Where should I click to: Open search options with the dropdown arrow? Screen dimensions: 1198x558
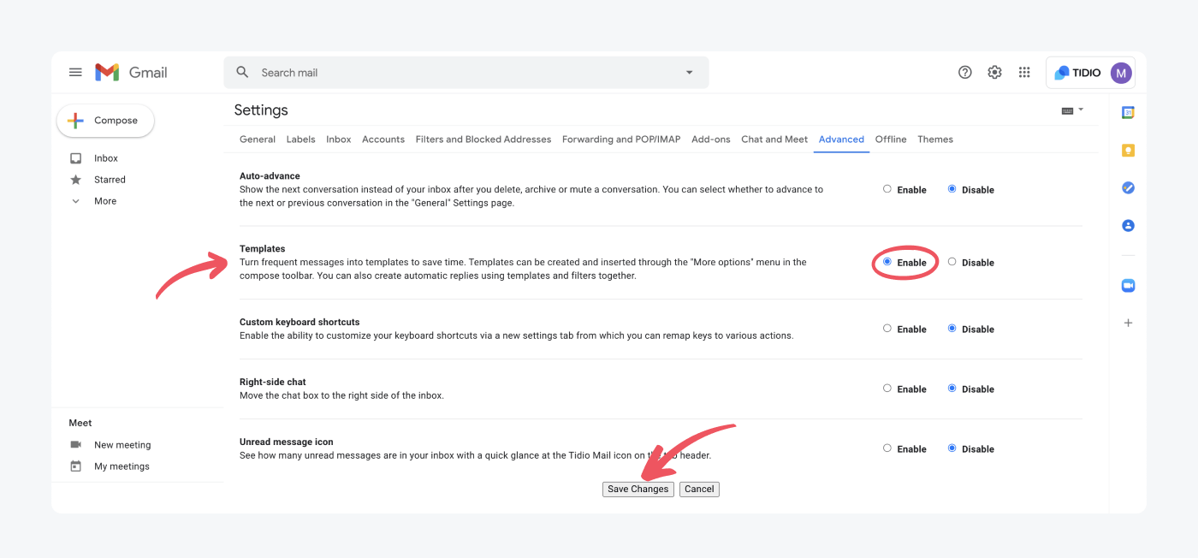coord(689,72)
